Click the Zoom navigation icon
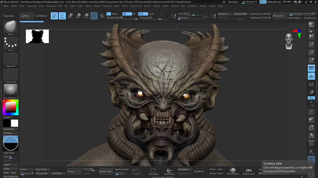The width and height of the screenshot is (318, 178). click(x=311, y=44)
